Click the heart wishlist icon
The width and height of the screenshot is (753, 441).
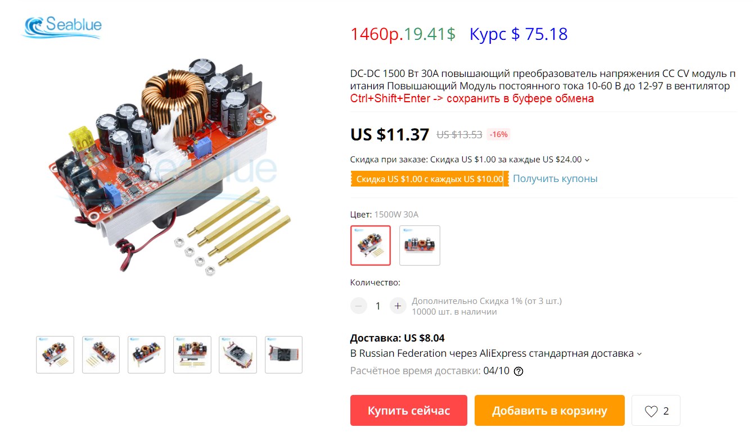pos(651,411)
